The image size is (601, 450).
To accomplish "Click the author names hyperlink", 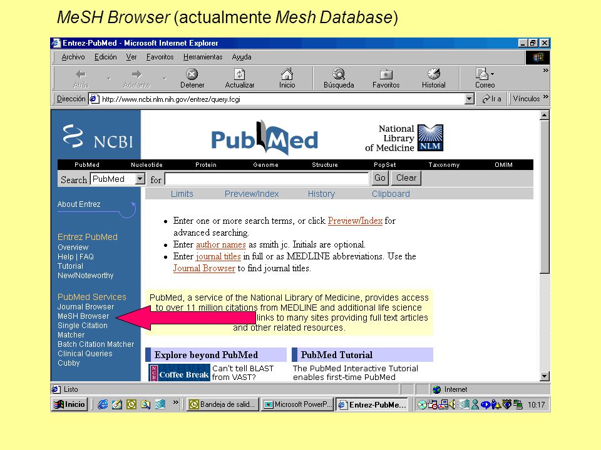I will pos(221,244).
